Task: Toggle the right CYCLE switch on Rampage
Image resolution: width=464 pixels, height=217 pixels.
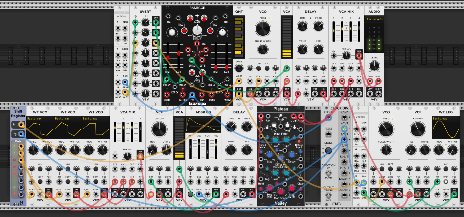Action: pos(202,72)
